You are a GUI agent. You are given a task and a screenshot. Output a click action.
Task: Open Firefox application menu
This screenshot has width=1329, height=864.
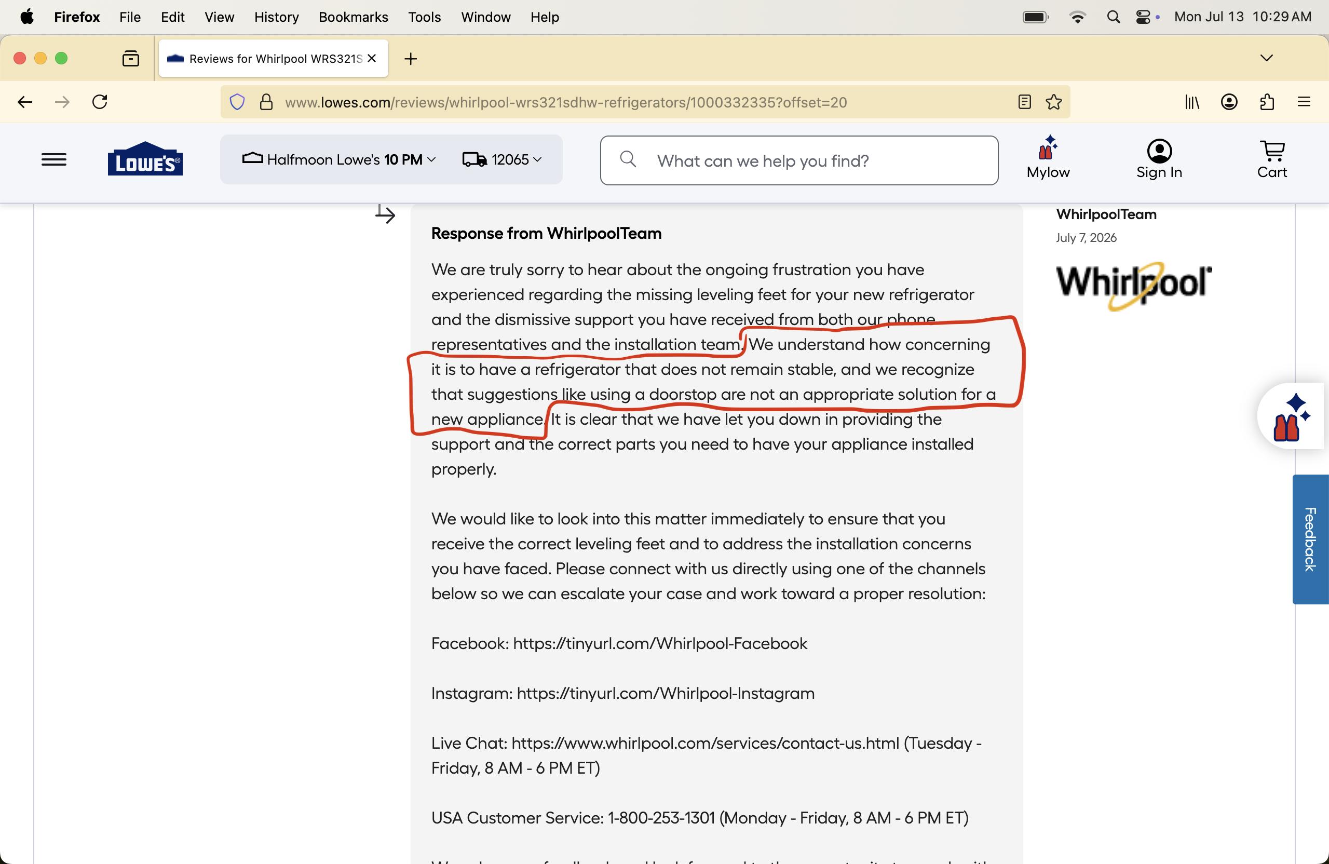tap(1304, 102)
